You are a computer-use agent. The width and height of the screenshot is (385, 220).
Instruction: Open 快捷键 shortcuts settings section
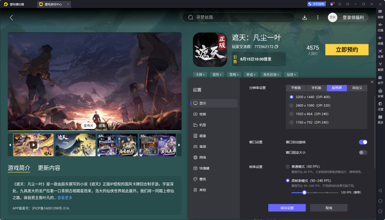tap(214, 168)
